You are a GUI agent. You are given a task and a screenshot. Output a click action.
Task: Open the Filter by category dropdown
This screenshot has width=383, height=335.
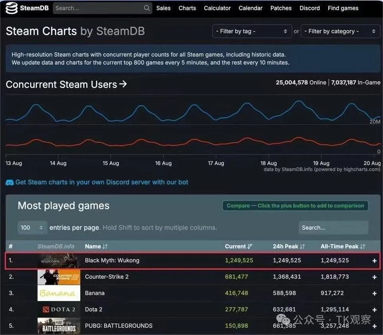pos(340,31)
